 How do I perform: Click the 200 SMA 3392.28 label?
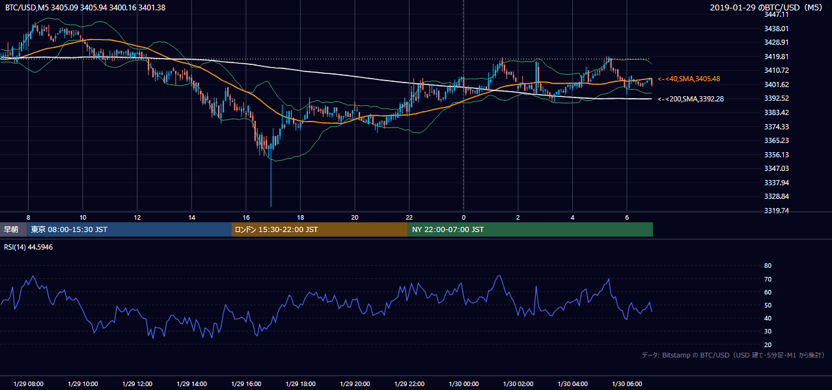(691, 99)
